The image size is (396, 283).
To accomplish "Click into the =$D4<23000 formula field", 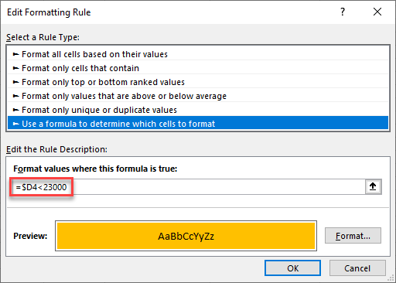I will pyautogui.click(x=189, y=187).
